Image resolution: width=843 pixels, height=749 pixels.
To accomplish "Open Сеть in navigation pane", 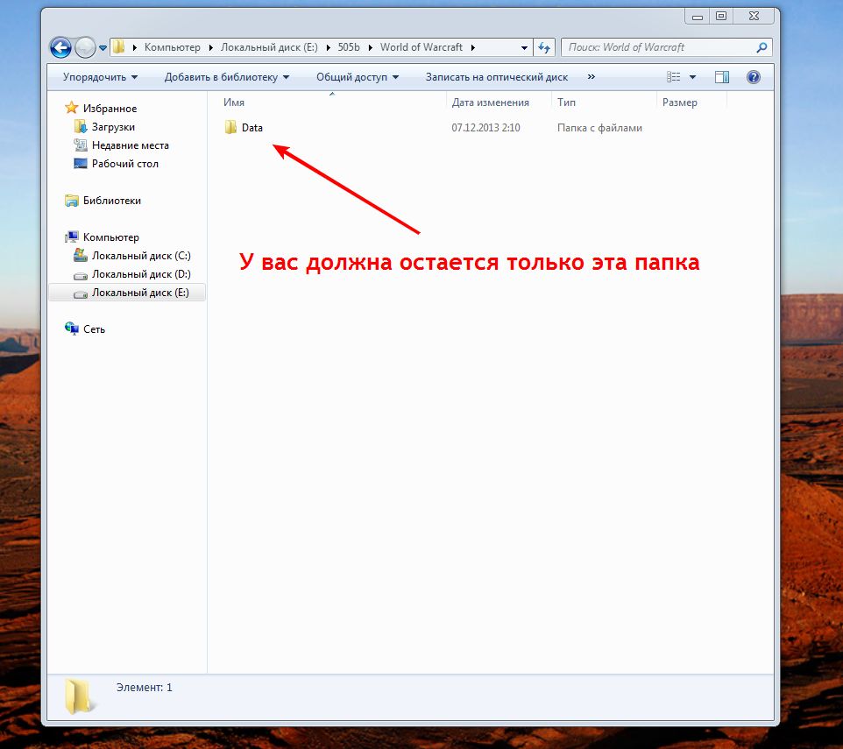I will tap(94, 329).
